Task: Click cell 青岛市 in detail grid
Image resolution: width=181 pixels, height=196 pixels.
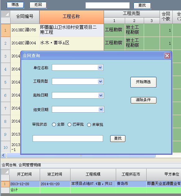Action: click(131, 184)
